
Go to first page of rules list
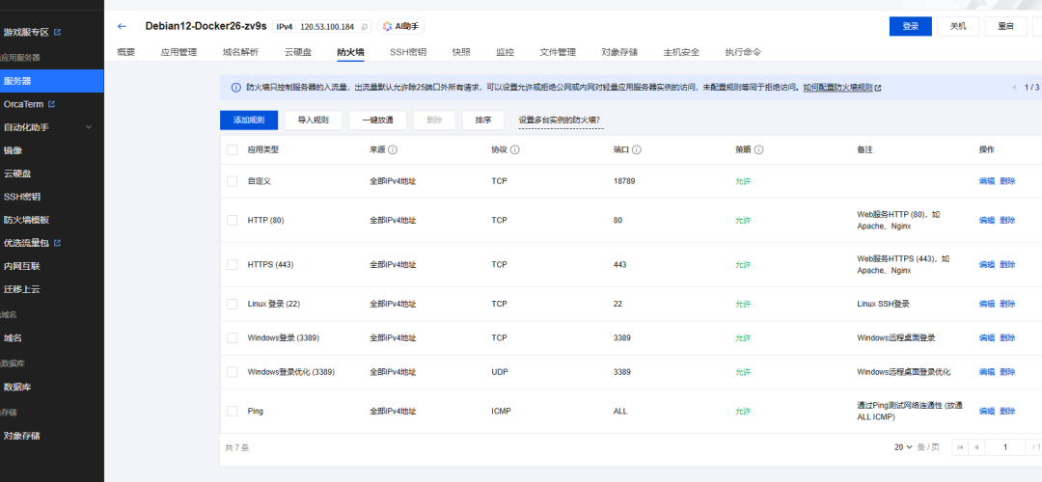pos(960,447)
